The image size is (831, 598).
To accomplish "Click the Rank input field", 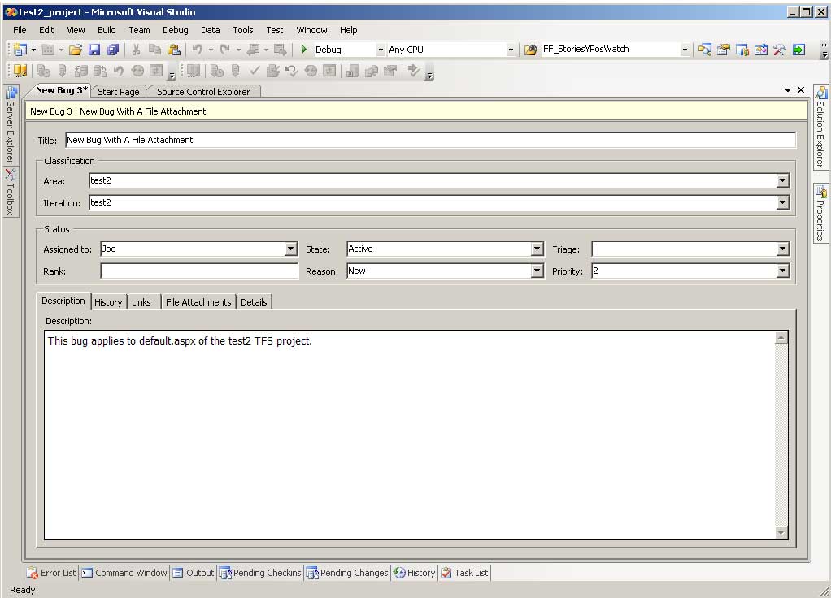I will (x=199, y=271).
